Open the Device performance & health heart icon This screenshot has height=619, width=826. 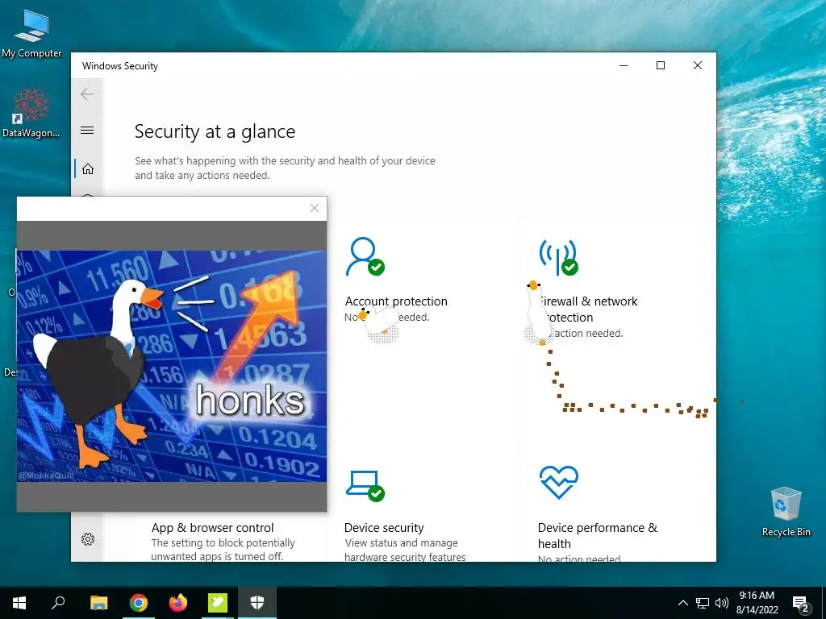(558, 482)
